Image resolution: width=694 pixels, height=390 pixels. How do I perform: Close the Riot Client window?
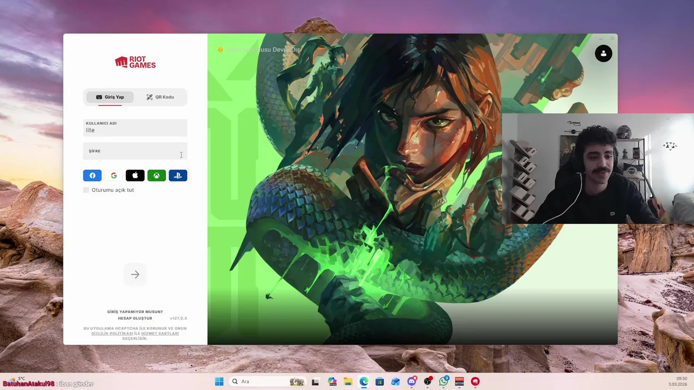612,38
